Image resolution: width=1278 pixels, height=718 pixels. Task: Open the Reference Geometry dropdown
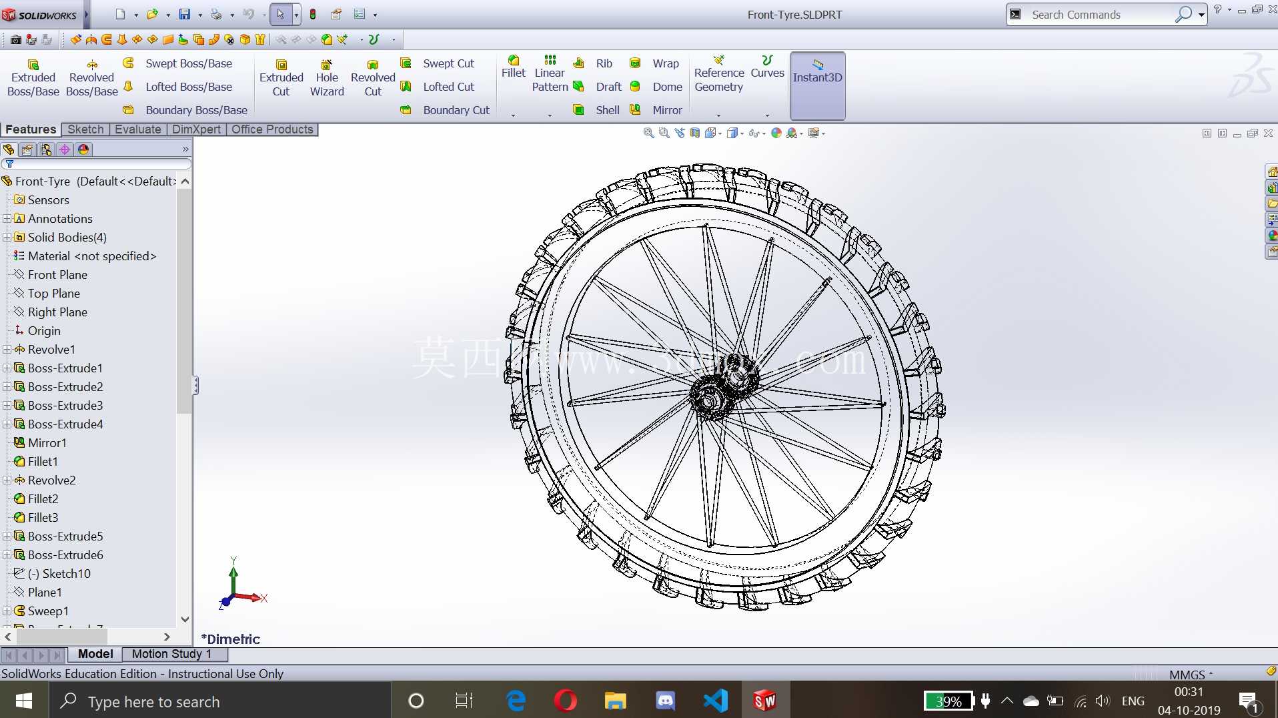coord(718,115)
